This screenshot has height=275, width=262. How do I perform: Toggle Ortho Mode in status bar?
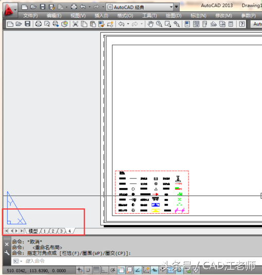click(x=104, y=270)
